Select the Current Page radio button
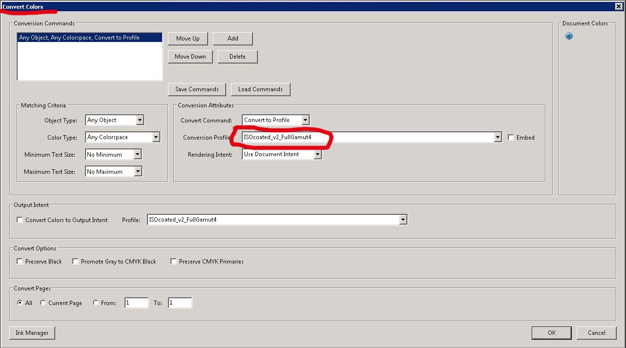 (x=43, y=303)
